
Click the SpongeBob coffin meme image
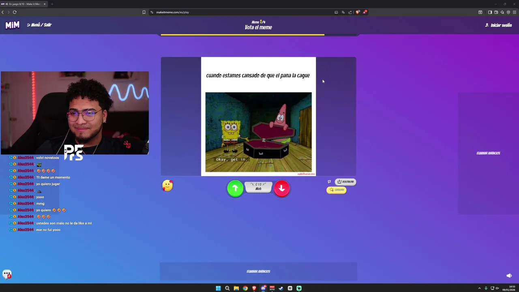[x=258, y=132]
